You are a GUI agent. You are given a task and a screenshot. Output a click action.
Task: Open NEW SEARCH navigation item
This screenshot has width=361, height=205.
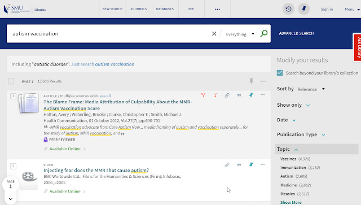click(112, 9)
